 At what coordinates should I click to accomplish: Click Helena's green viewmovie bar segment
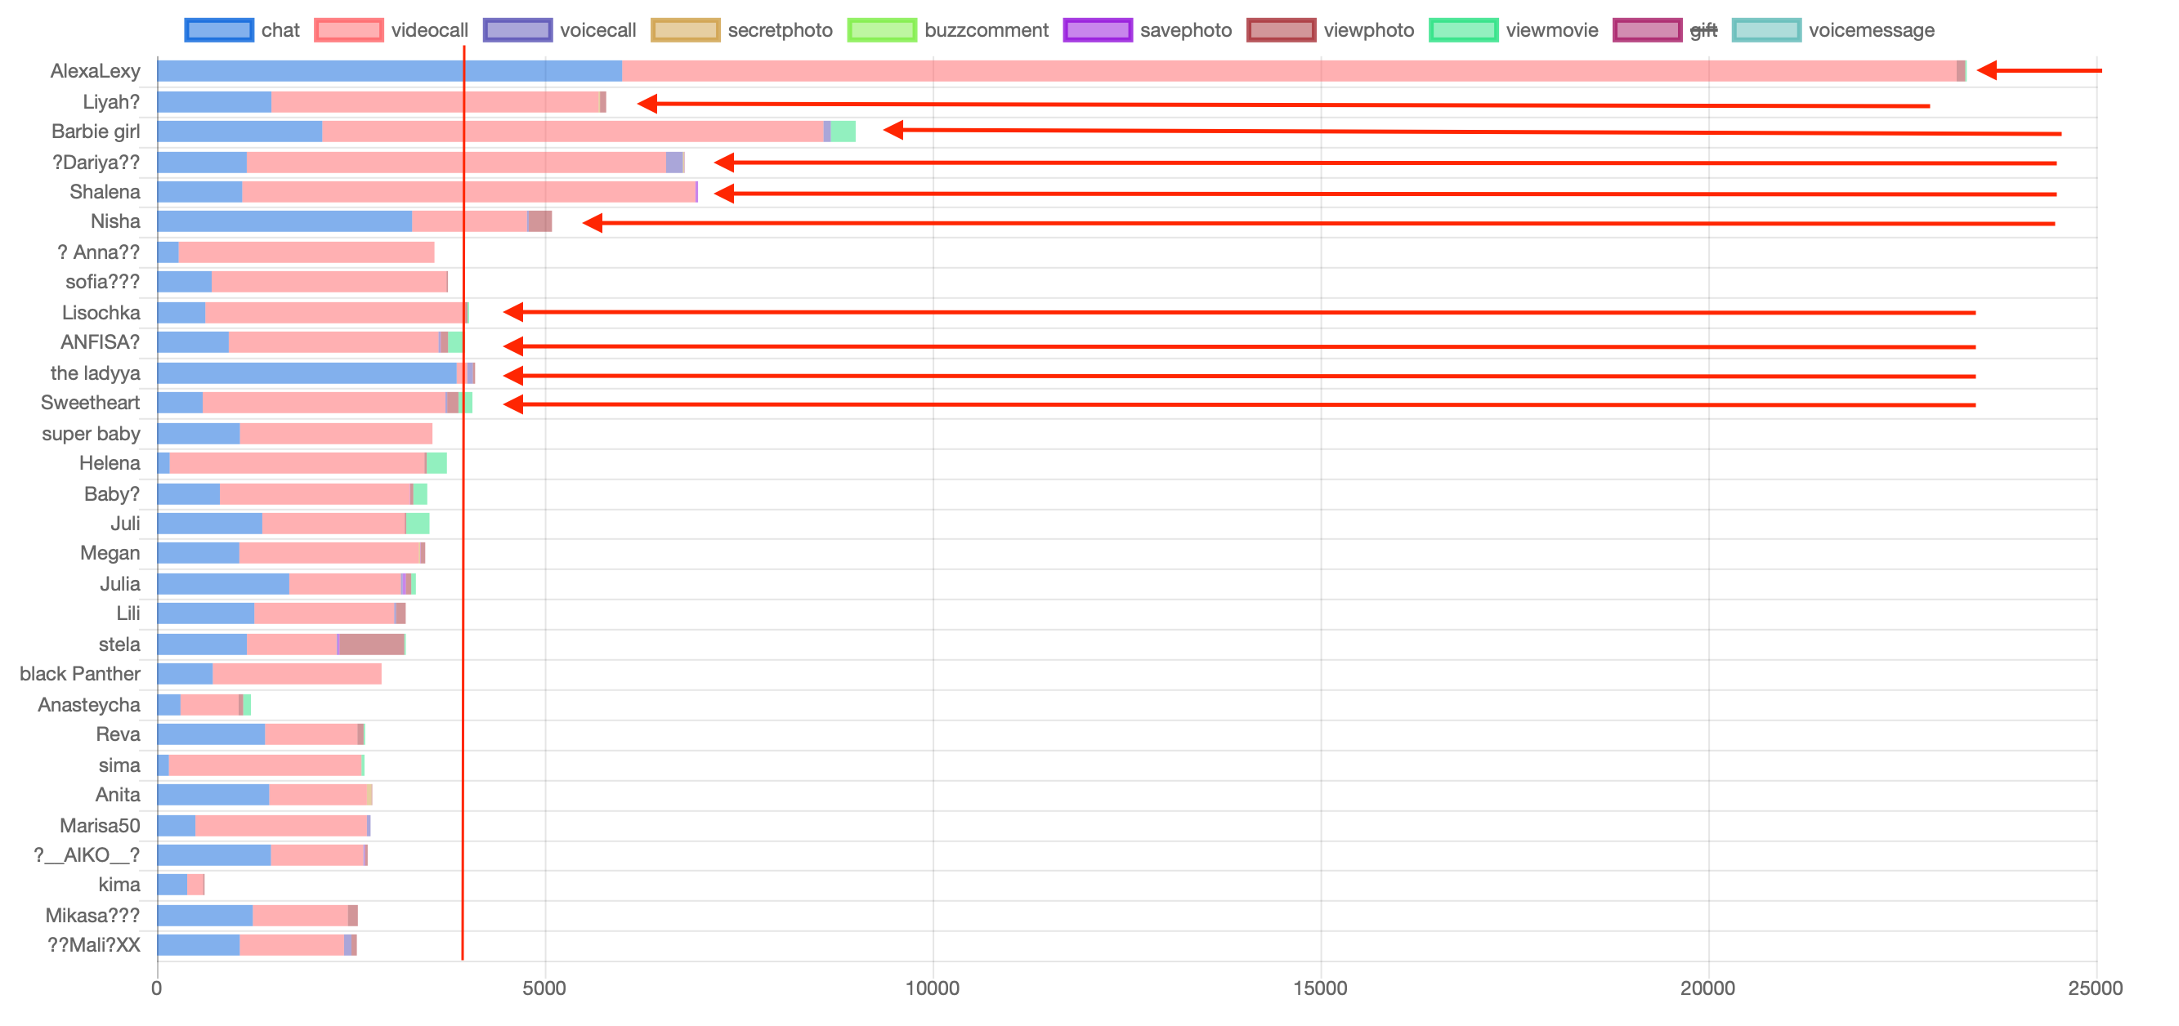436,463
